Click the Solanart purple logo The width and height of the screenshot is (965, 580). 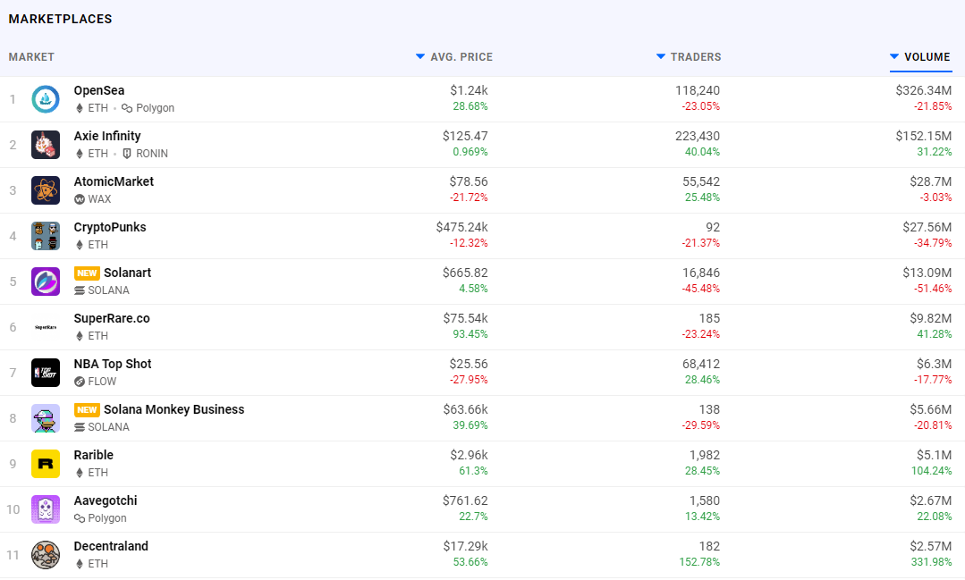click(46, 282)
